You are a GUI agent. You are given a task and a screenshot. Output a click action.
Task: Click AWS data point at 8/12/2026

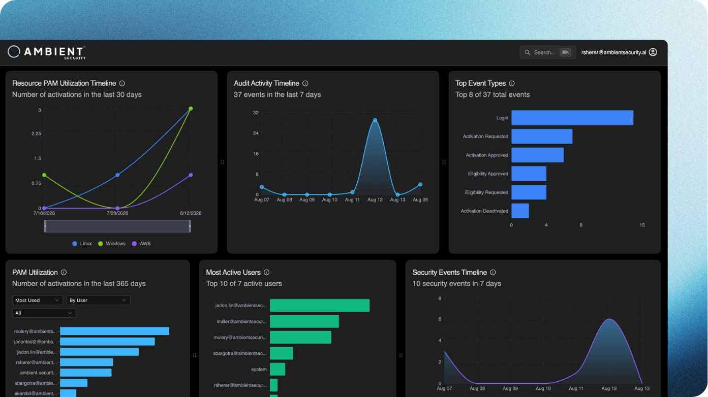(x=191, y=175)
